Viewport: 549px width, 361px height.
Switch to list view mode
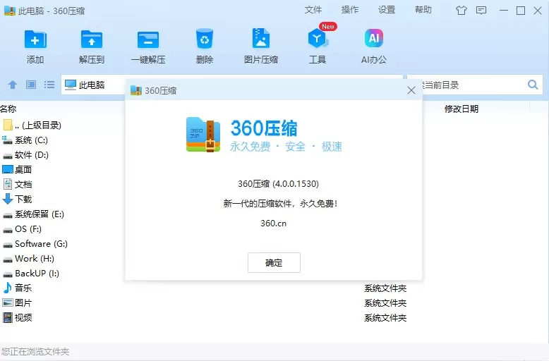[49, 85]
